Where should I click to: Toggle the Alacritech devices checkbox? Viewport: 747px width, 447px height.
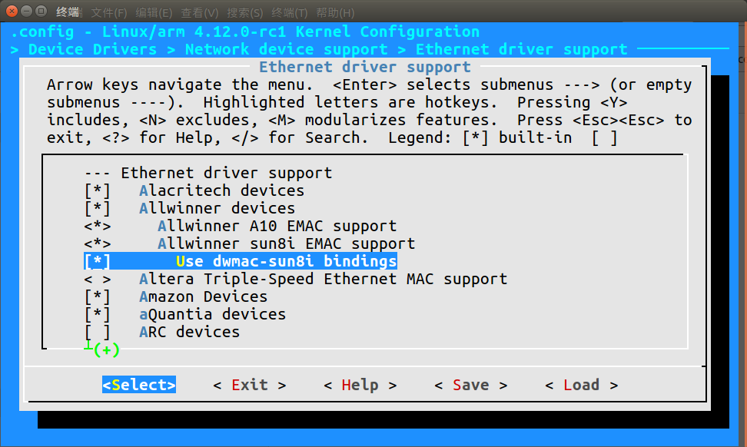(x=97, y=191)
